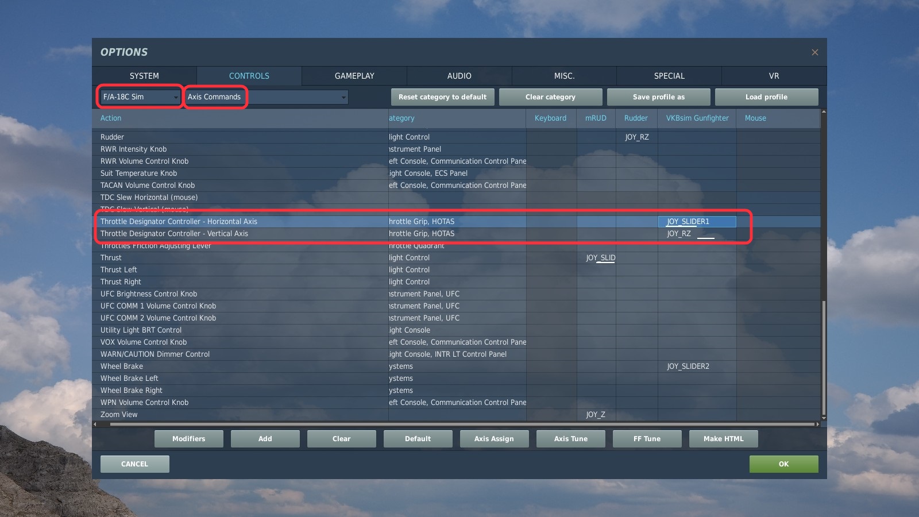Select WARN/CAUTION Dimmer Control row
Viewport: 919px width, 517px height.
point(457,354)
